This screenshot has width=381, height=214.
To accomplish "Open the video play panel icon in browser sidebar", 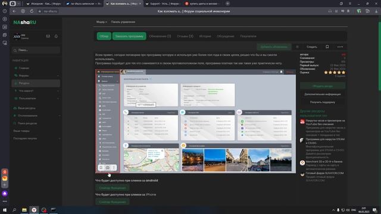I will (x=5, y=19).
